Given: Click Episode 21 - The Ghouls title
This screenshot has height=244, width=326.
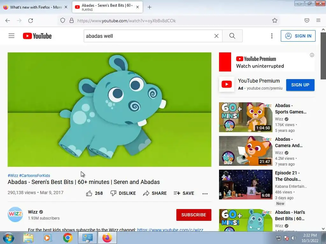Looking at the screenshot, I should pyautogui.click(x=288, y=176).
